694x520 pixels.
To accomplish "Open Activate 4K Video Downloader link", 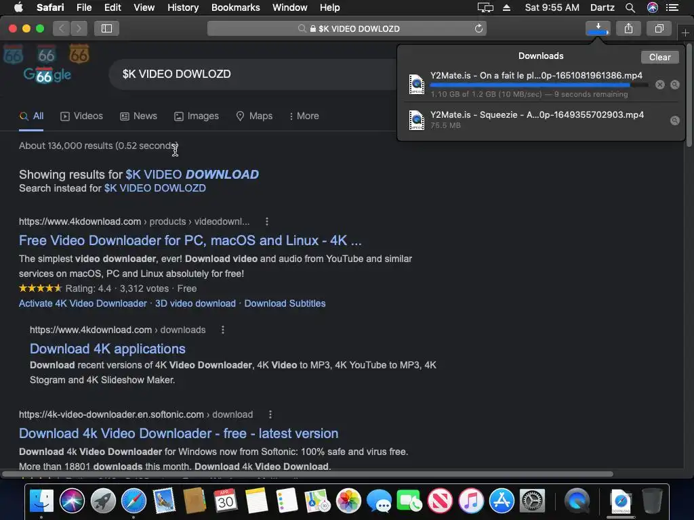I will click(83, 304).
